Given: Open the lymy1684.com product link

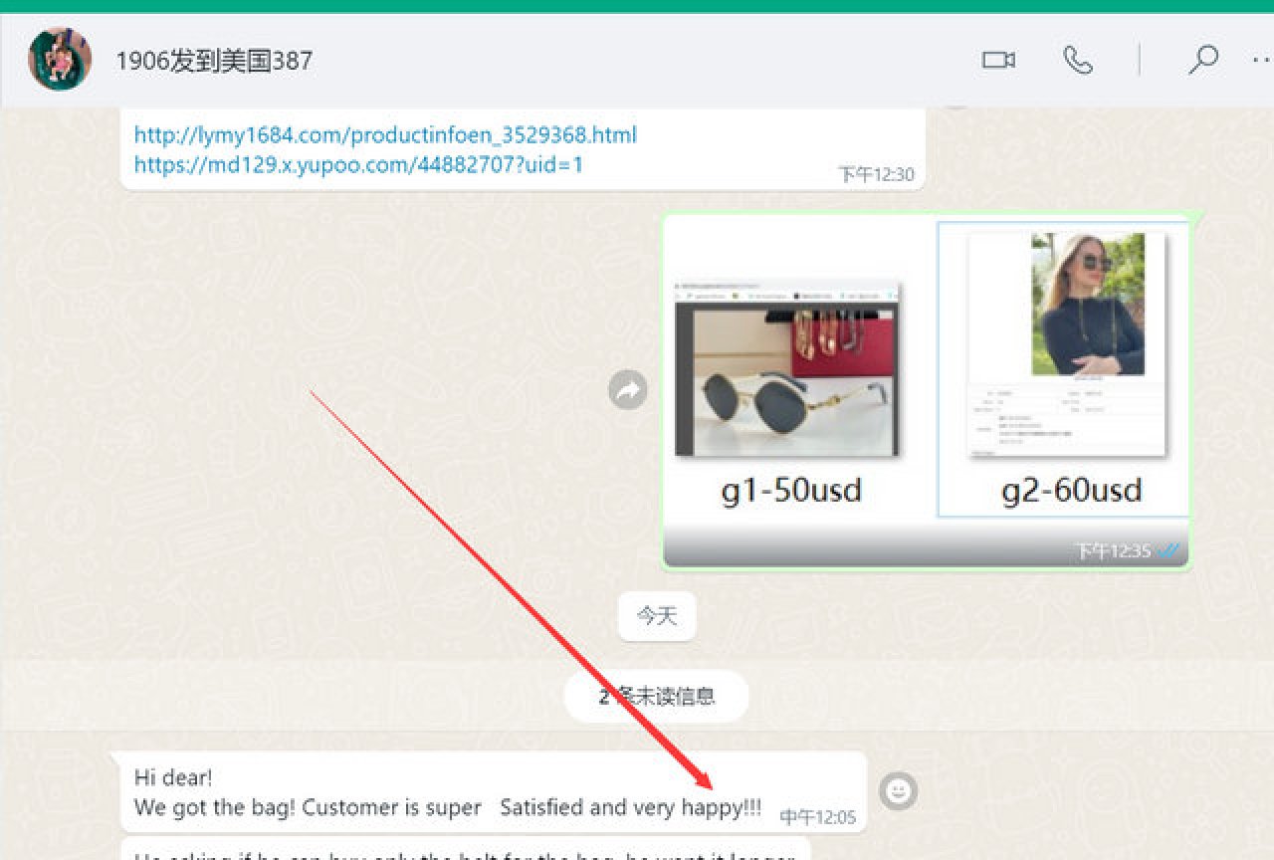Looking at the screenshot, I should [385, 135].
